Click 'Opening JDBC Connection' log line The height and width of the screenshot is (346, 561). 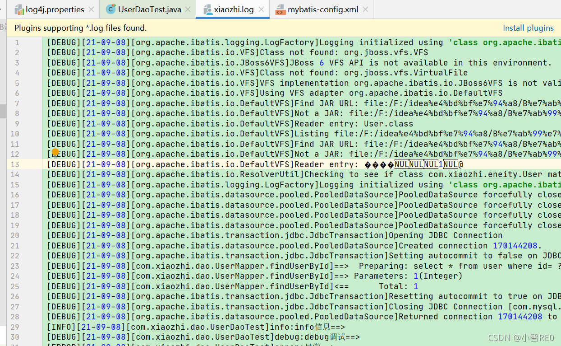point(275,235)
